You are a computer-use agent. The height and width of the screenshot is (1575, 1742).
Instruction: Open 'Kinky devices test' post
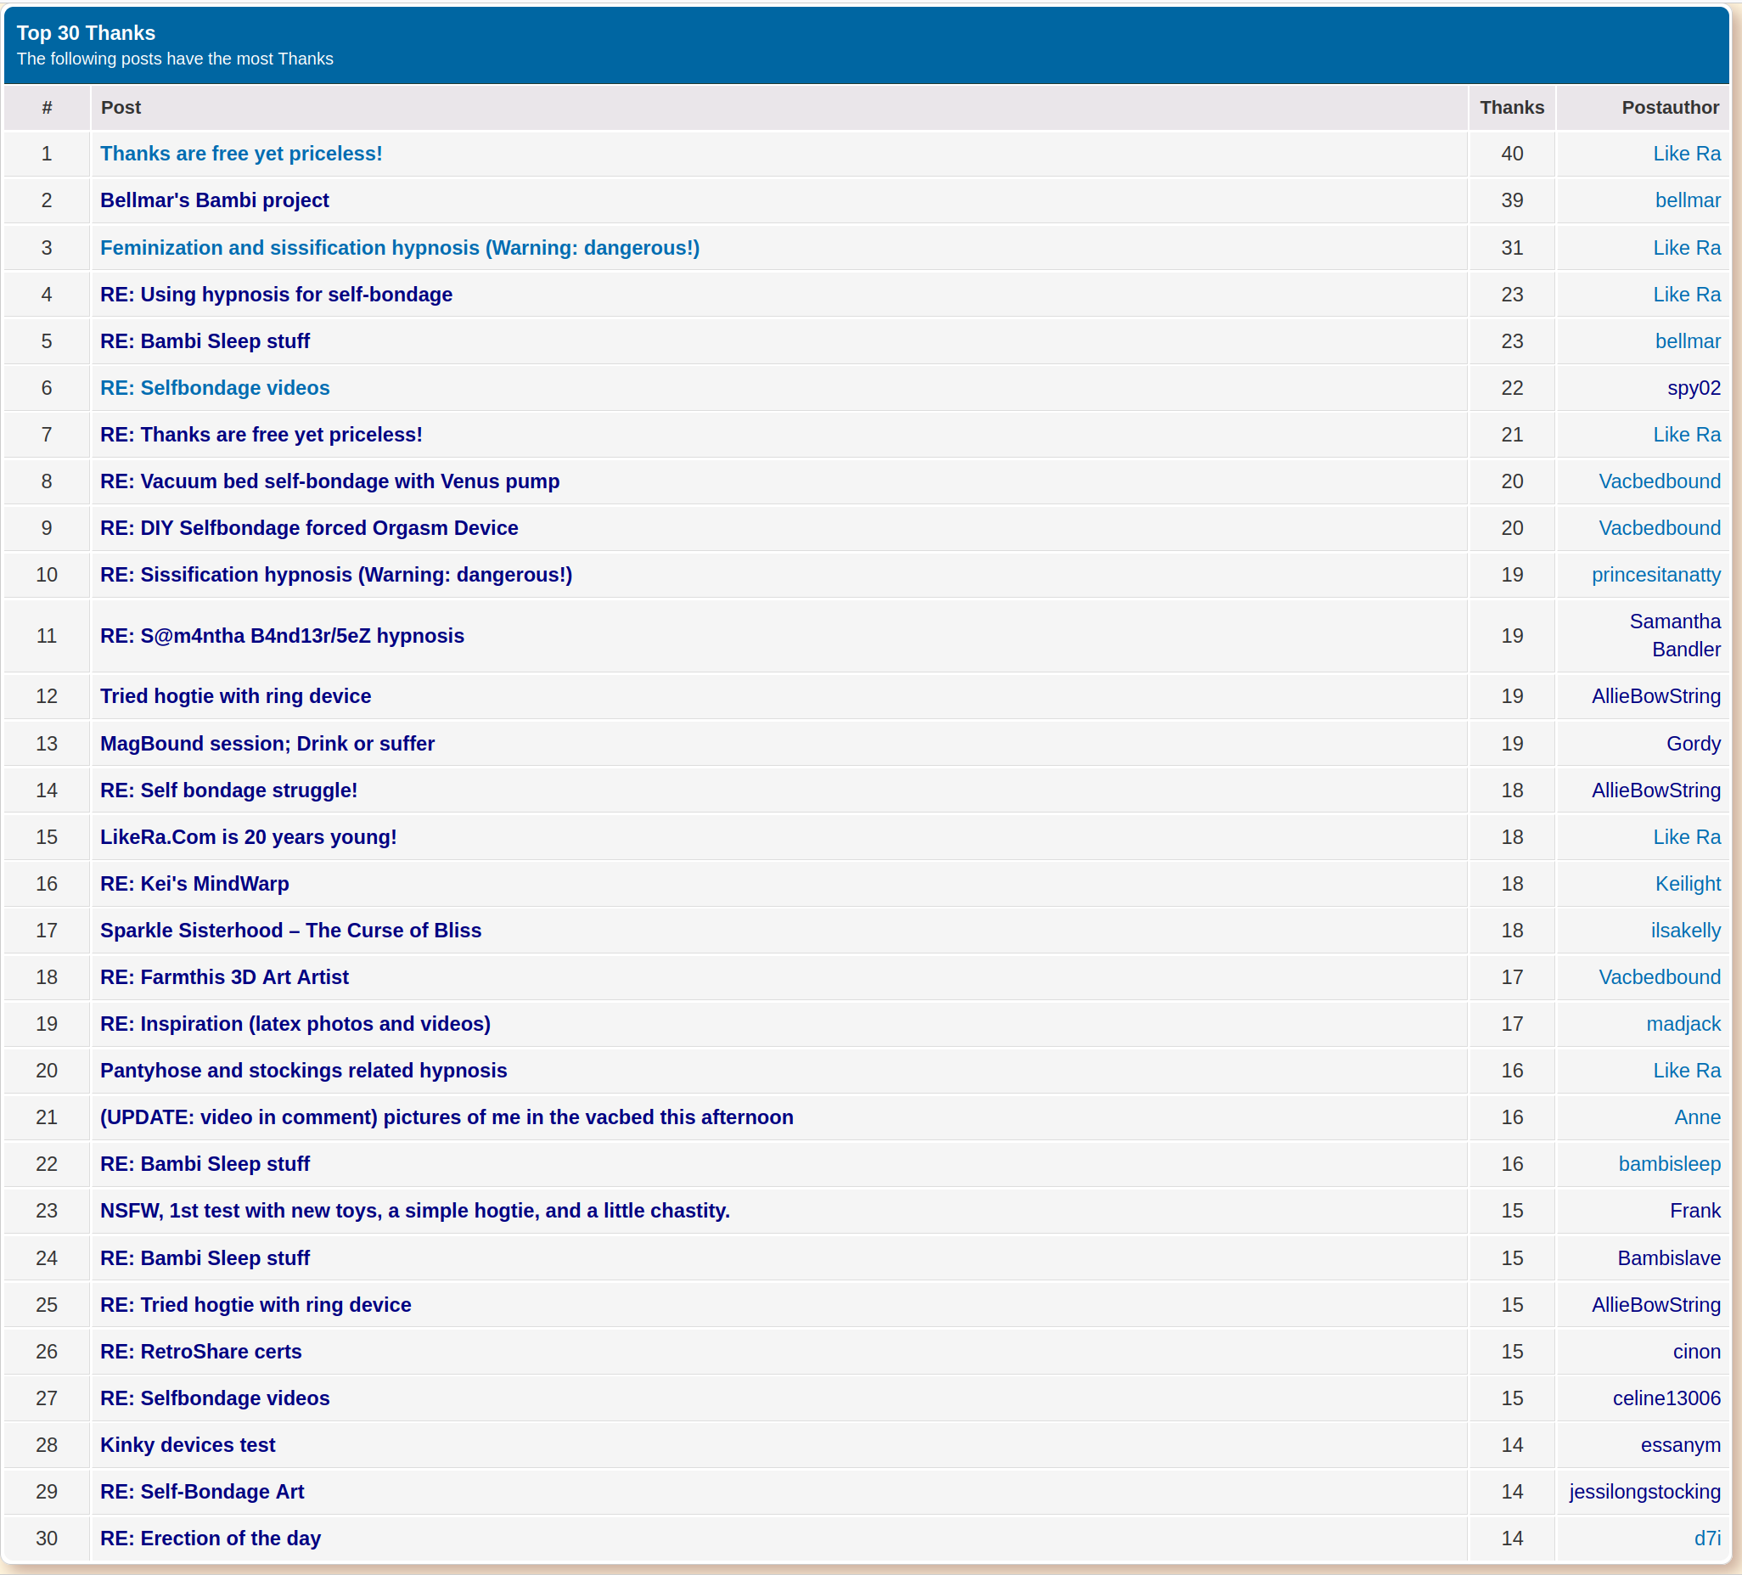(188, 1444)
